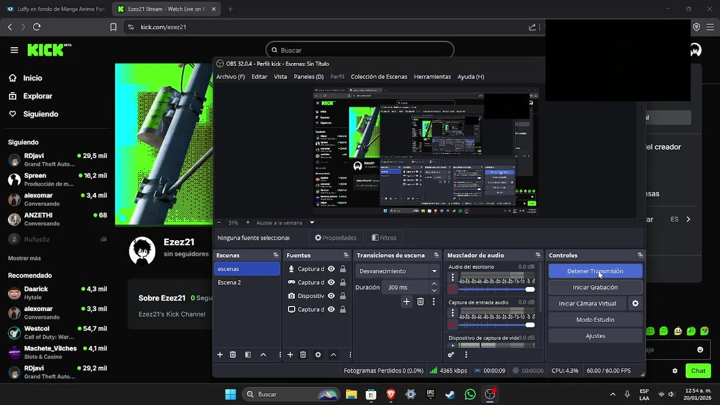Click Iniciar Cámara Virtual
720x405 pixels.
(x=587, y=304)
